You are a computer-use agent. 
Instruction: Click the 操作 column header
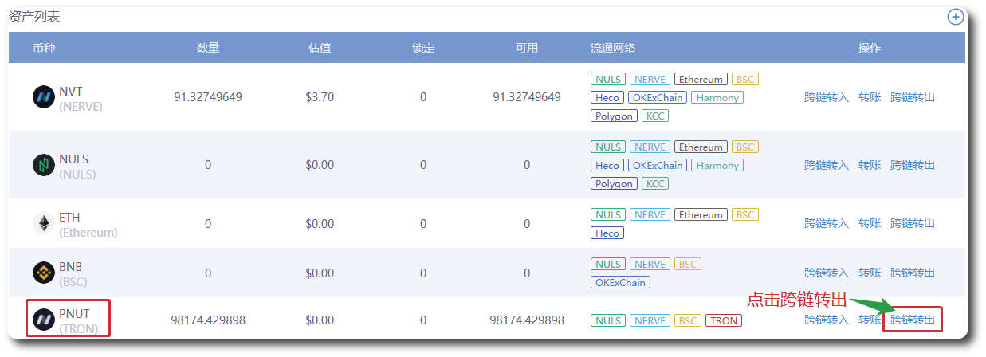[x=870, y=48]
